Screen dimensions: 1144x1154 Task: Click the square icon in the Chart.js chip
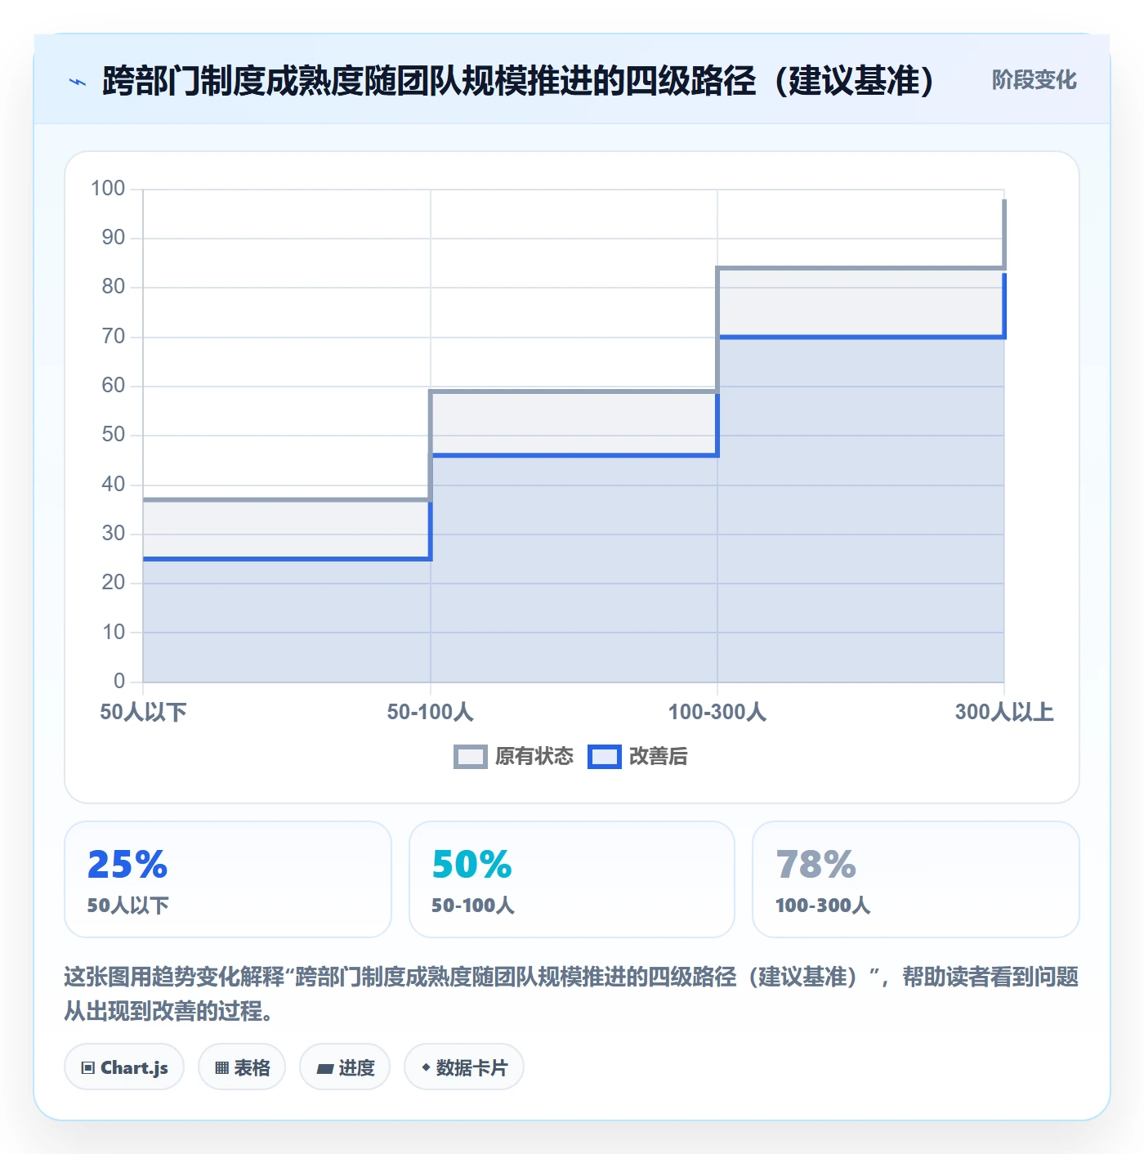(88, 1067)
